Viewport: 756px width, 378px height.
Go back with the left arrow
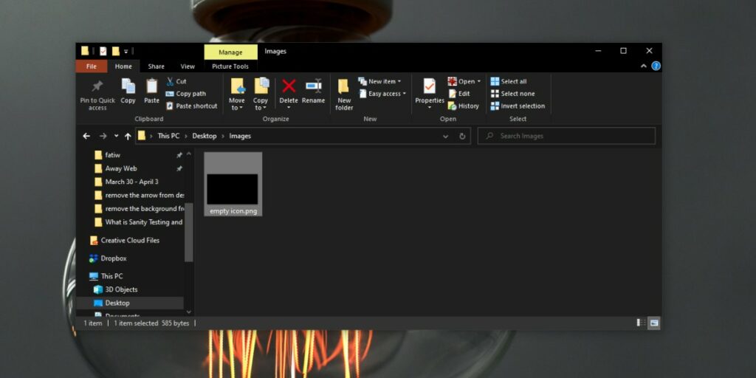coord(86,136)
